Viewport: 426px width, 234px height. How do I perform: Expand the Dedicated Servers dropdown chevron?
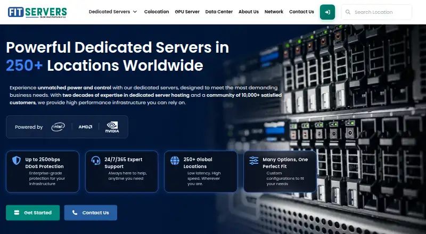click(x=135, y=12)
